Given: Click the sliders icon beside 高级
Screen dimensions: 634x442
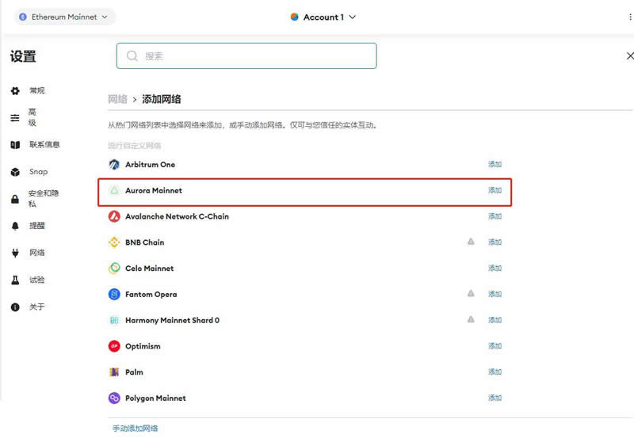Looking at the screenshot, I should click(x=15, y=118).
